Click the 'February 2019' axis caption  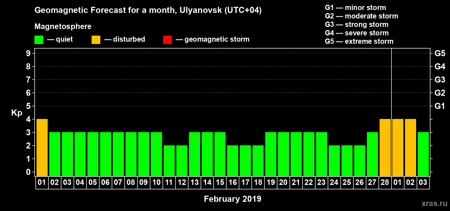[x=232, y=199]
